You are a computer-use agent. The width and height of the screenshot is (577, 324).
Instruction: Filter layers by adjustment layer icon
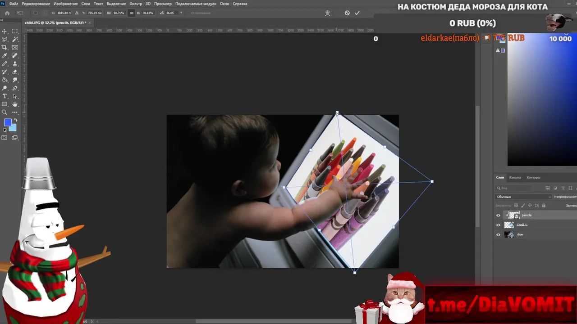point(555,188)
